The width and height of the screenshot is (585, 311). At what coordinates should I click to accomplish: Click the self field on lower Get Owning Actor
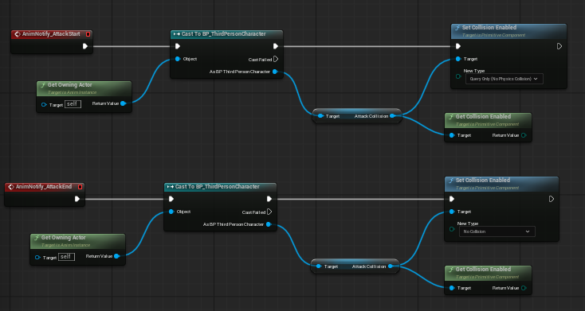66,257
